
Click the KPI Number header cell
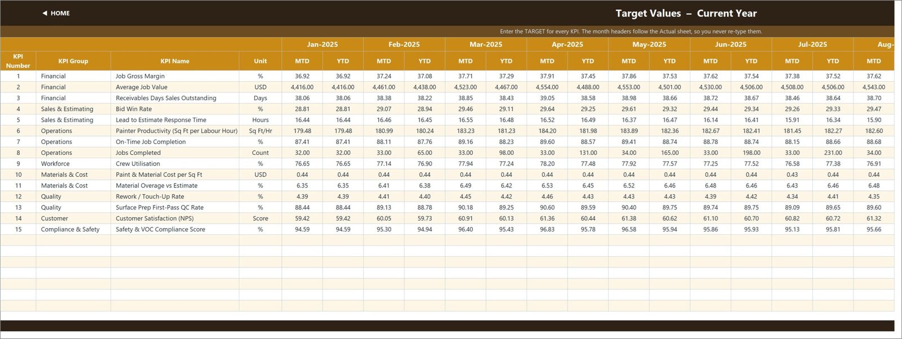(18, 61)
